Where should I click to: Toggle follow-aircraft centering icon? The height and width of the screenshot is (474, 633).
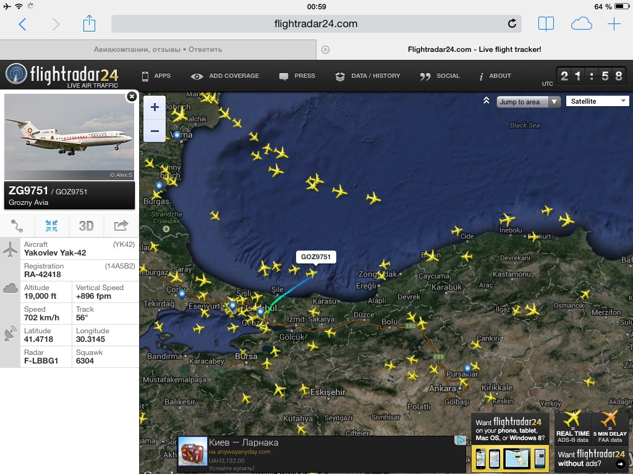point(52,226)
